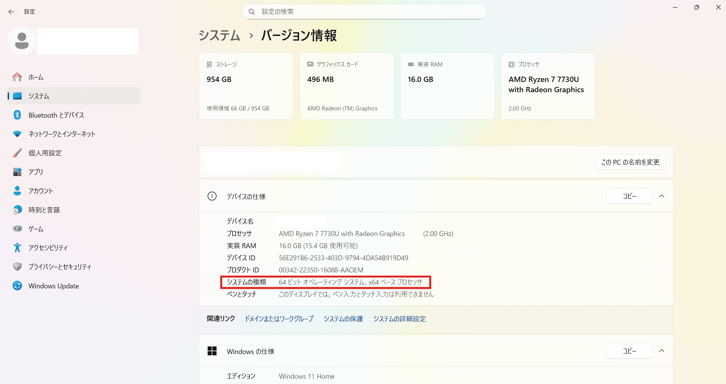Select the デバイス ID value text
The image size is (726, 384).
tap(343, 258)
